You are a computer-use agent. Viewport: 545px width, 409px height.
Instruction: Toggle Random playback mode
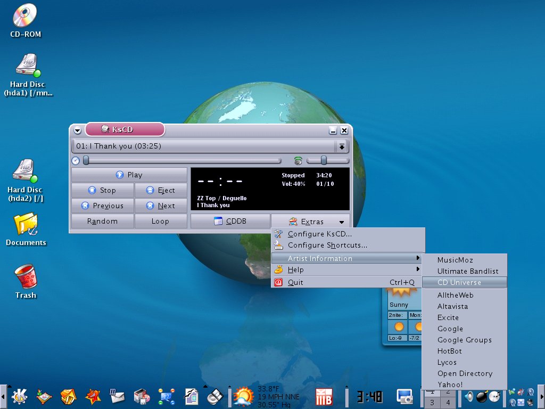click(x=102, y=221)
